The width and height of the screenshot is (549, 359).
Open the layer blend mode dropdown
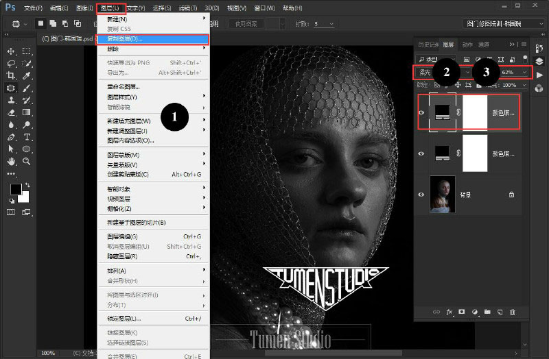pyautogui.click(x=443, y=73)
